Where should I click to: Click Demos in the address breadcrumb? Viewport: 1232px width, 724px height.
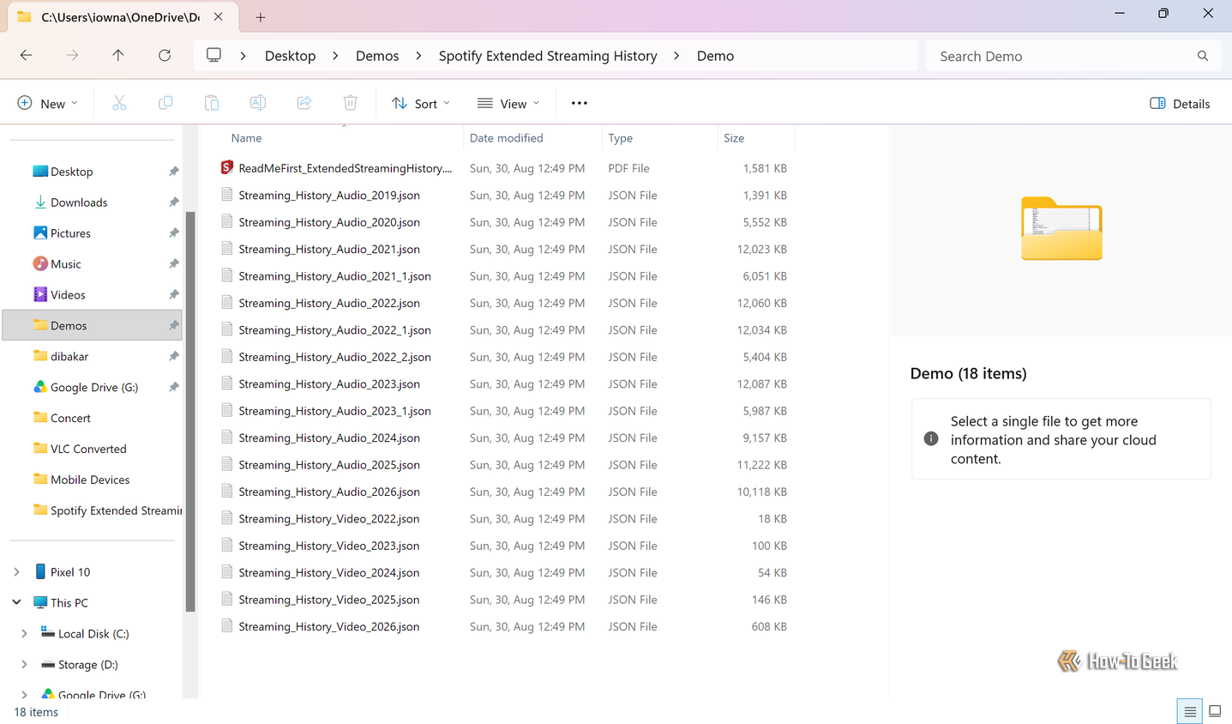[377, 56]
